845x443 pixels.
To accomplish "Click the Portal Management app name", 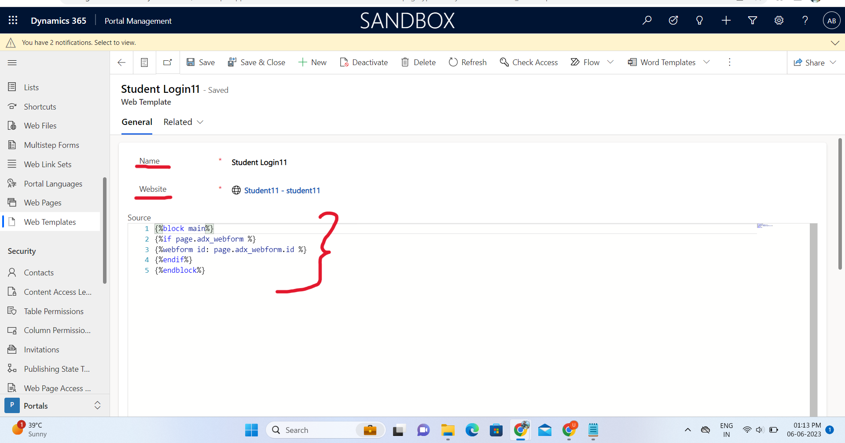I will coord(138,21).
